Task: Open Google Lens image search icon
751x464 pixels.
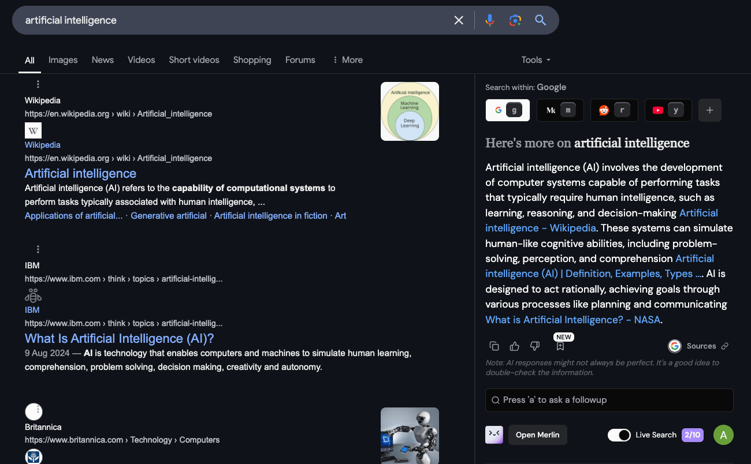Action: (x=515, y=20)
